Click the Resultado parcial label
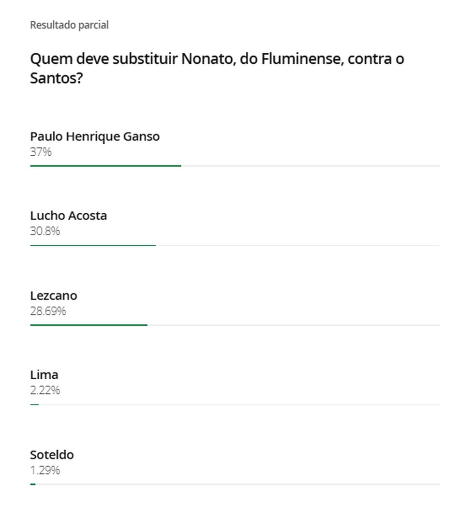Screen dimensions: 476x518 (69, 25)
